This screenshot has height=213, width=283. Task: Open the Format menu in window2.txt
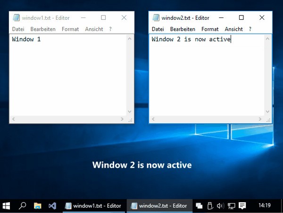210,29
